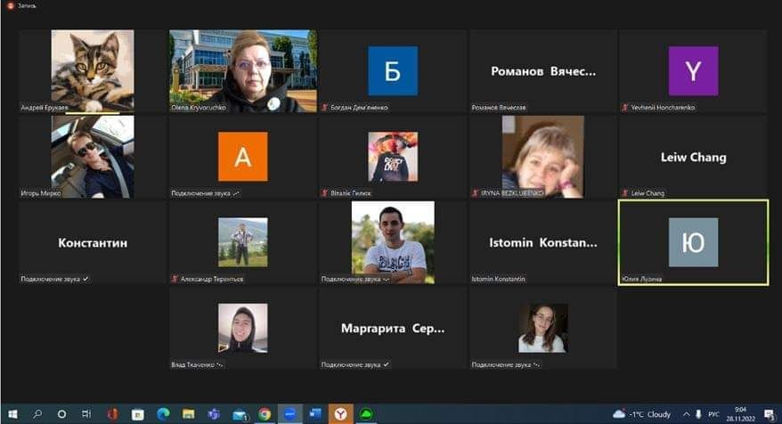
Task: Click the name 'Романов Вячес...' in its tile
Action: point(543,71)
